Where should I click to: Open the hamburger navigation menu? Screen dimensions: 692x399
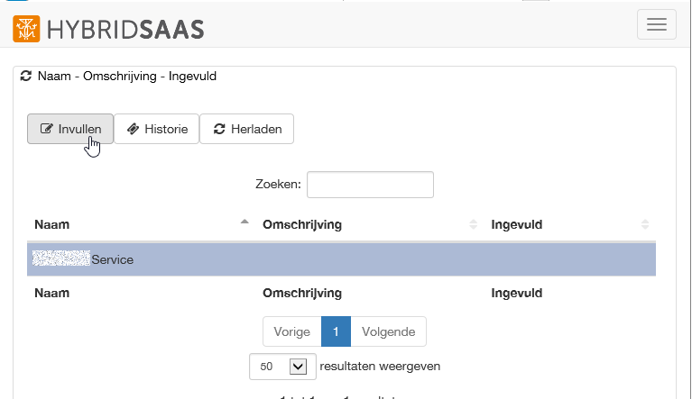click(x=656, y=25)
